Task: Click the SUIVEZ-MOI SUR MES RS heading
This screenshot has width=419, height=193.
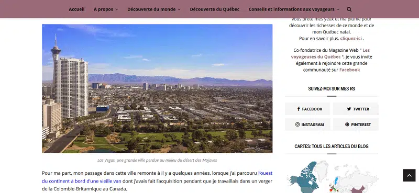Action: coord(332,88)
